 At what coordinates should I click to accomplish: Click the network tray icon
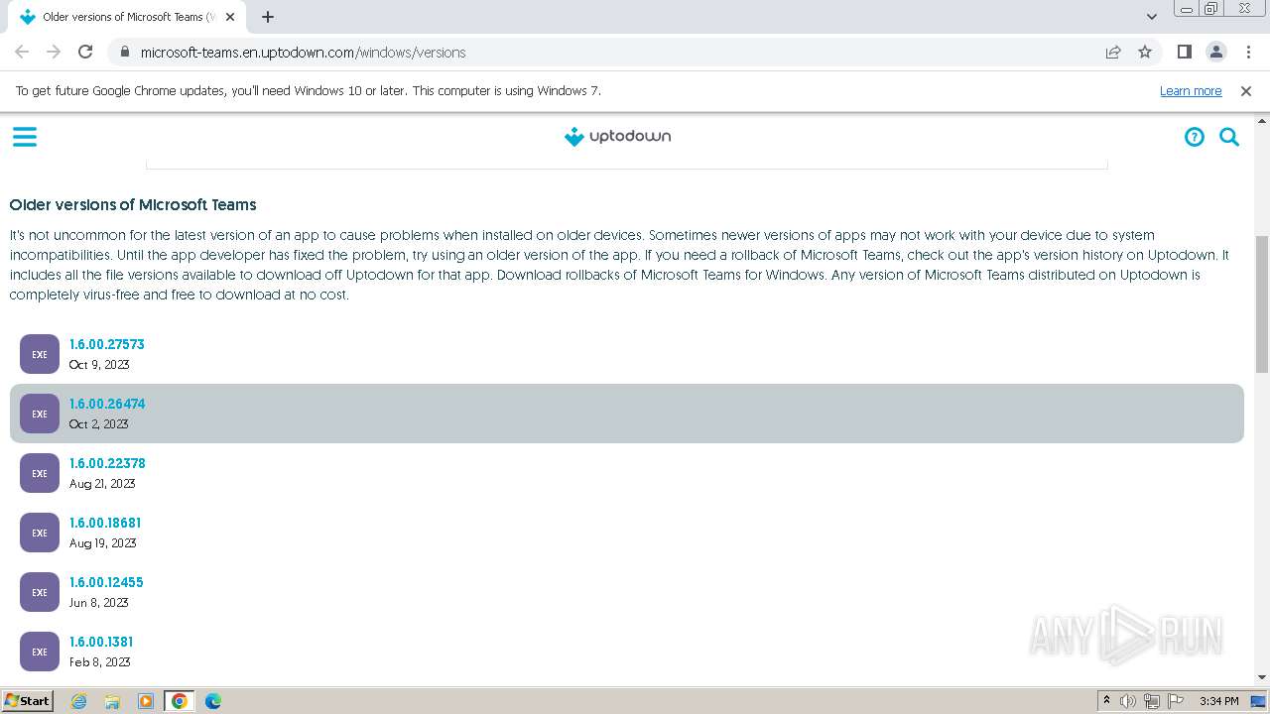point(1152,701)
